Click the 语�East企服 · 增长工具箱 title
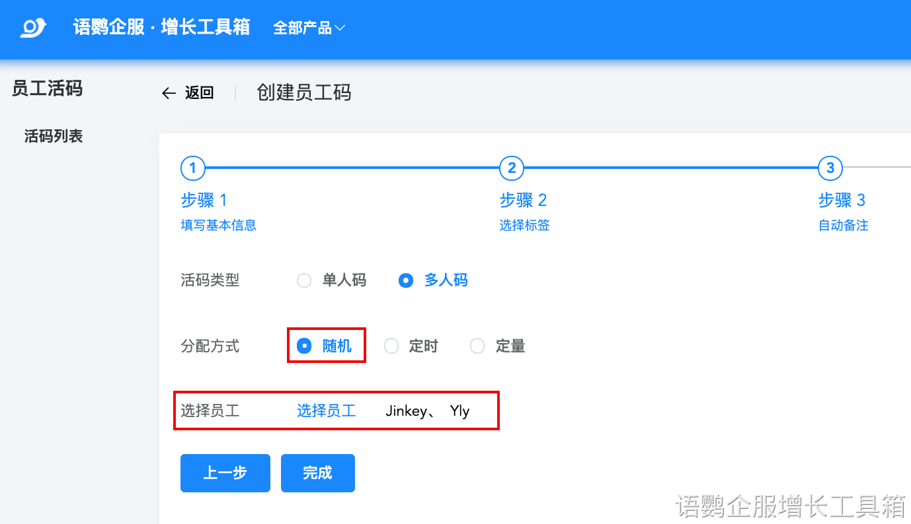Screen dimensions: 911x524 [x=162, y=27]
